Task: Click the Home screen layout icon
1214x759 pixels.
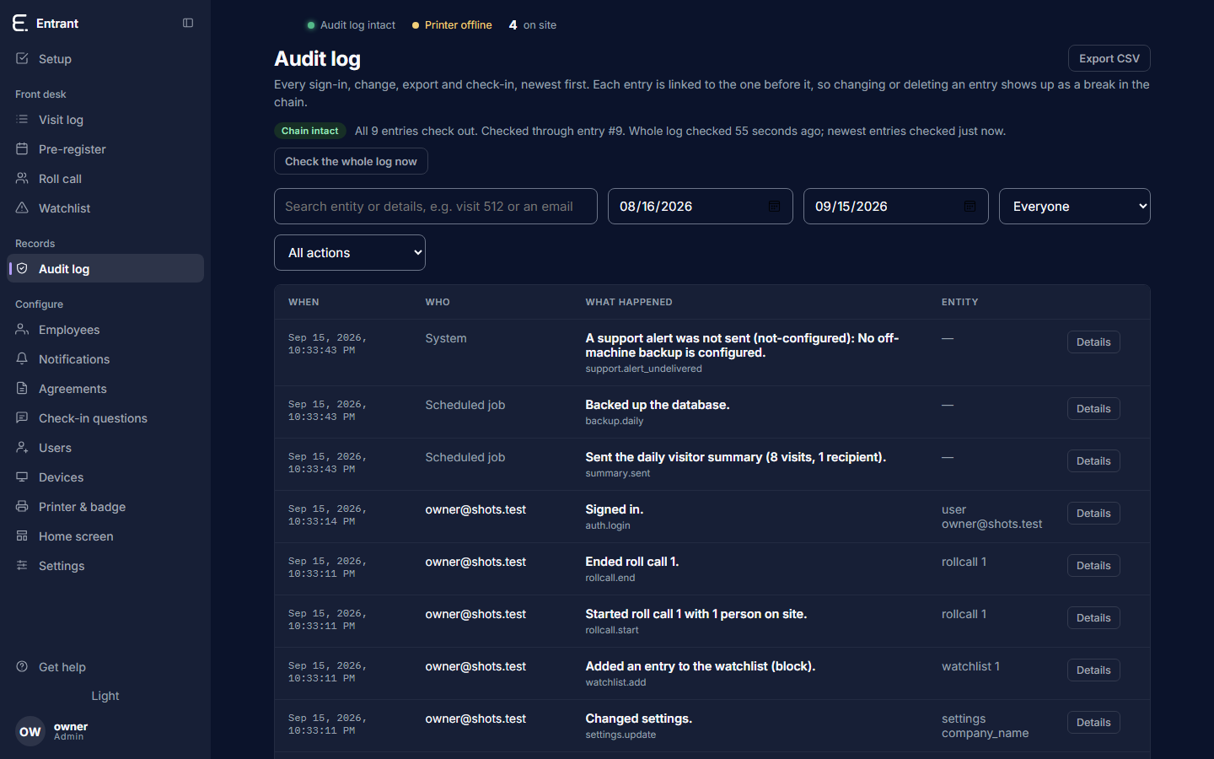Action: tap(22, 536)
